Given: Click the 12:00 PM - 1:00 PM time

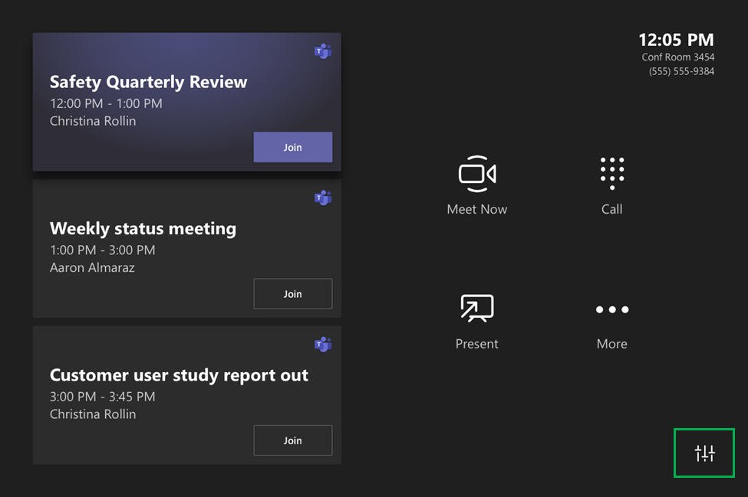Looking at the screenshot, I should pyautogui.click(x=106, y=103).
